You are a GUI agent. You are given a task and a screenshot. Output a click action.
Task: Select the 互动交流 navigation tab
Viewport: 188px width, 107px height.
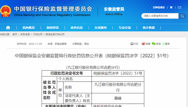coord(125,28)
